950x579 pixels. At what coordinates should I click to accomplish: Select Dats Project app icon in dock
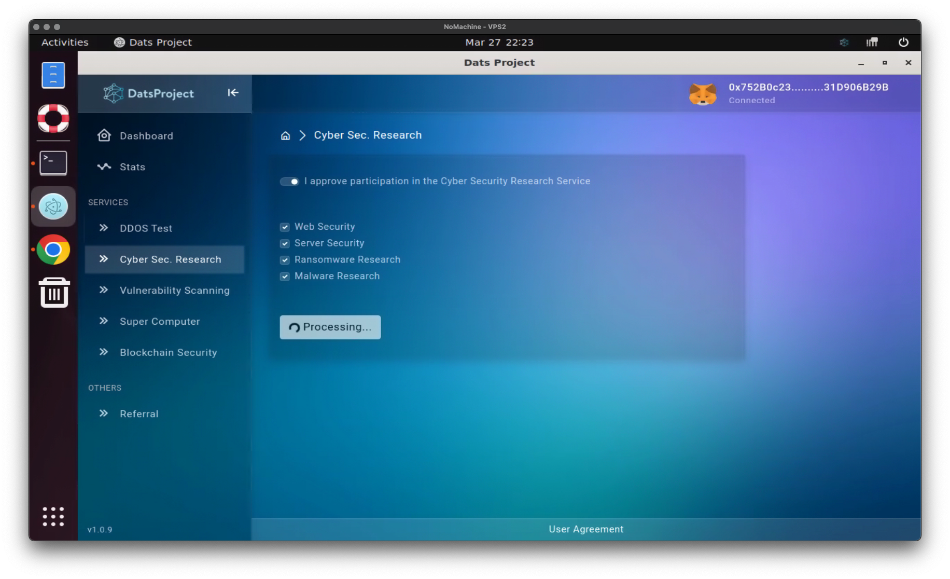click(x=53, y=206)
